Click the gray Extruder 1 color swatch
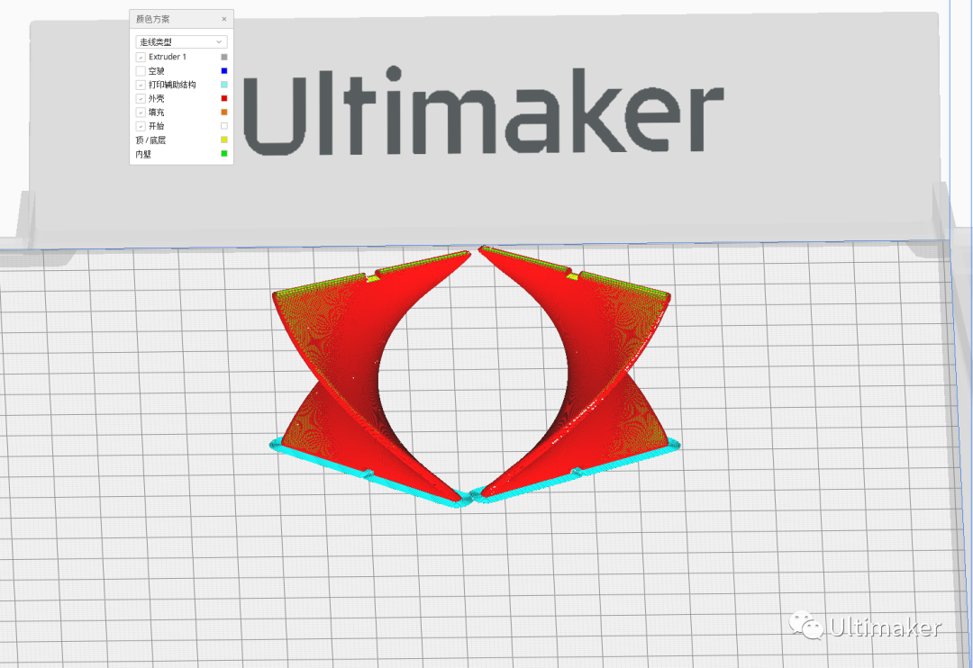The width and height of the screenshot is (973, 668). [x=224, y=57]
